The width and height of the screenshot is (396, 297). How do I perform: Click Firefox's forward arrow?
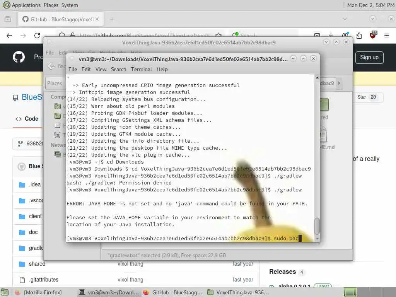[x=23, y=36]
